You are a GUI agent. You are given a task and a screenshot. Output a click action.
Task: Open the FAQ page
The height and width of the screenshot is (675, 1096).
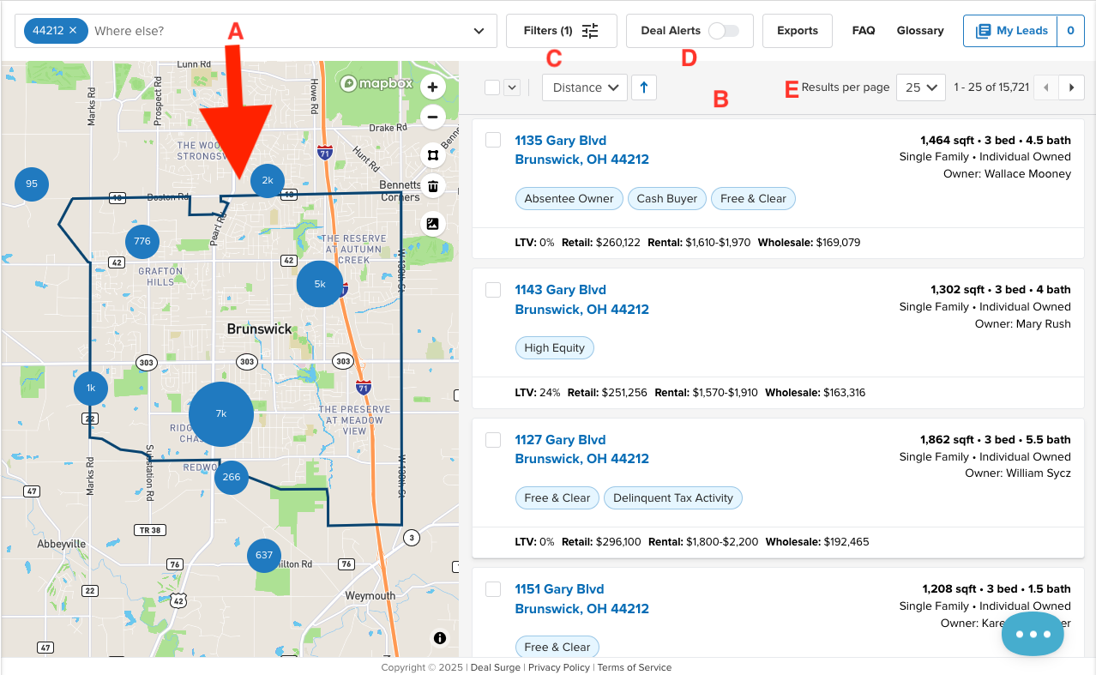pos(864,31)
